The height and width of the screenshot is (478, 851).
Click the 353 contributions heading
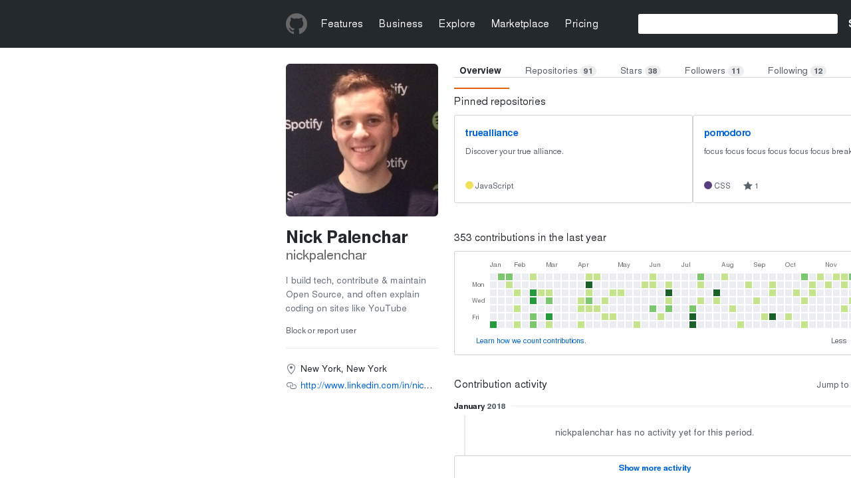click(530, 238)
